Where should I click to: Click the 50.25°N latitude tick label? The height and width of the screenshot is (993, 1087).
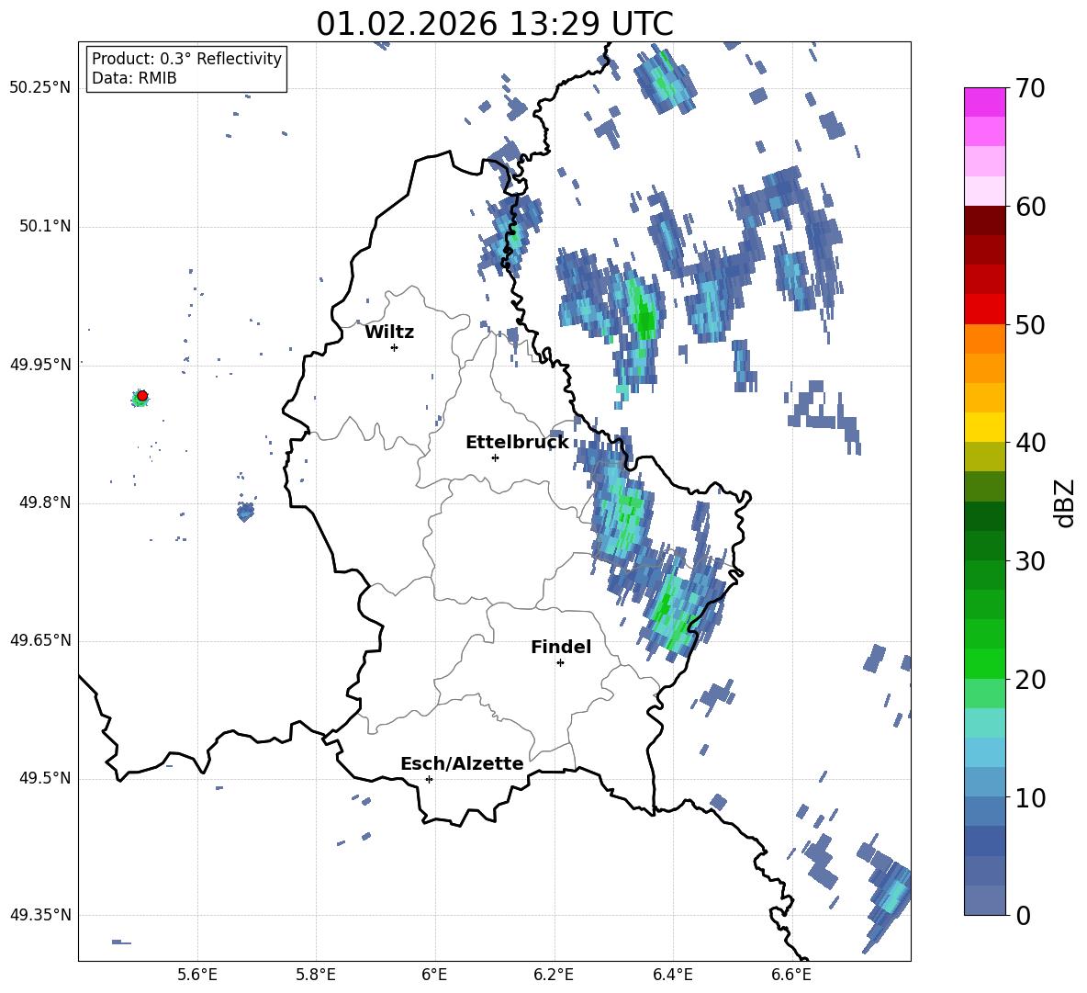[39, 88]
